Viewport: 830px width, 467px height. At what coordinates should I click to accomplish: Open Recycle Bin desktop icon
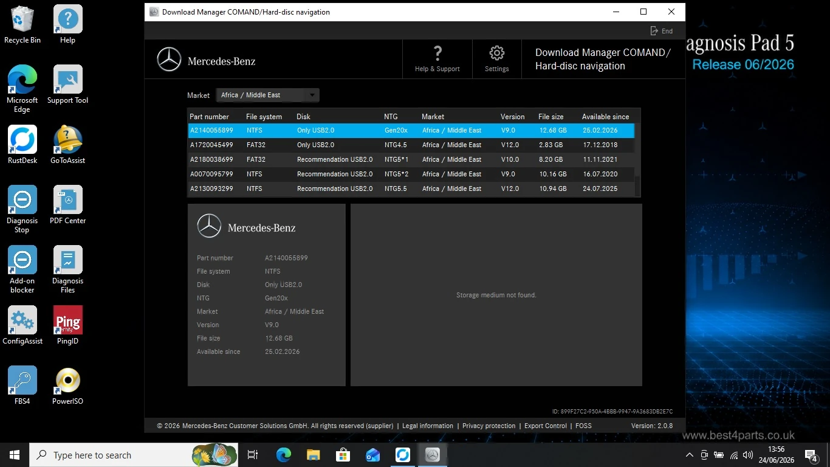(x=22, y=24)
